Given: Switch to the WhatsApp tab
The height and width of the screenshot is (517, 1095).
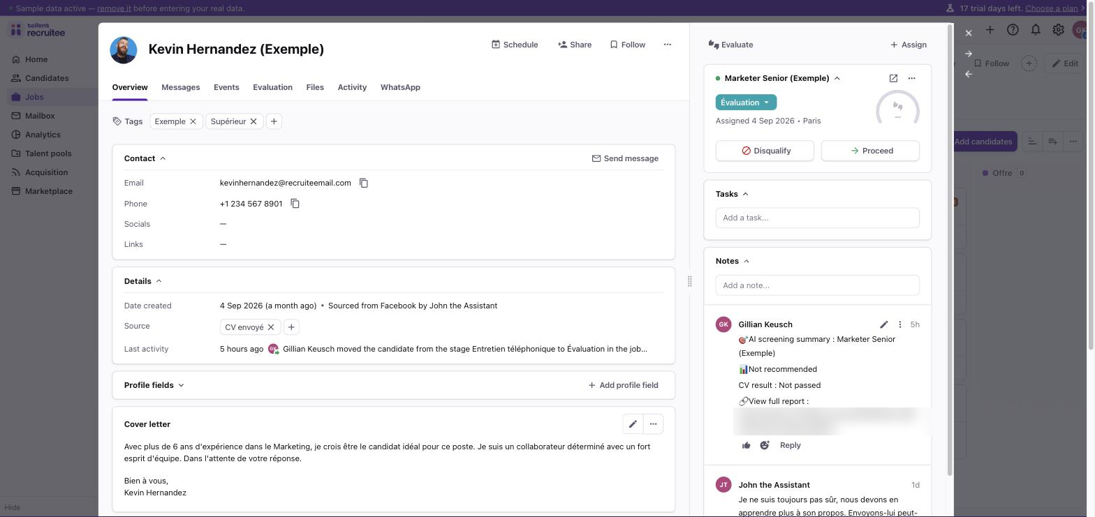Looking at the screenshot, I should [x=400, y=87].
